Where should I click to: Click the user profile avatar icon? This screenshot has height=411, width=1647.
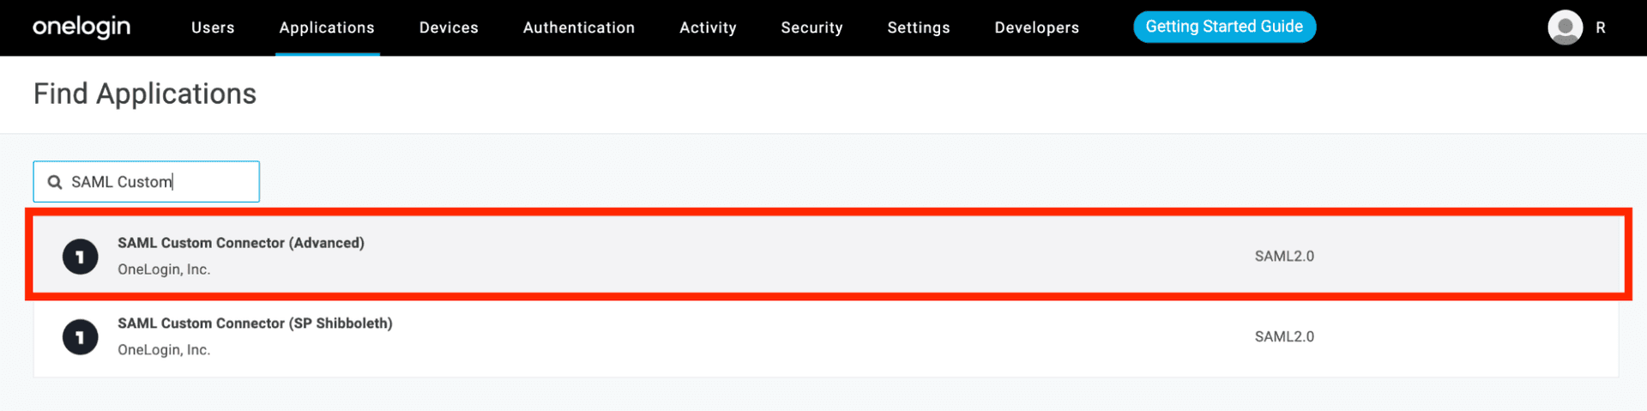[1565, 27]
